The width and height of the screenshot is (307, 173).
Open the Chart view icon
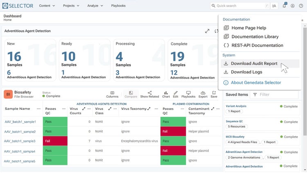point(166,94)
